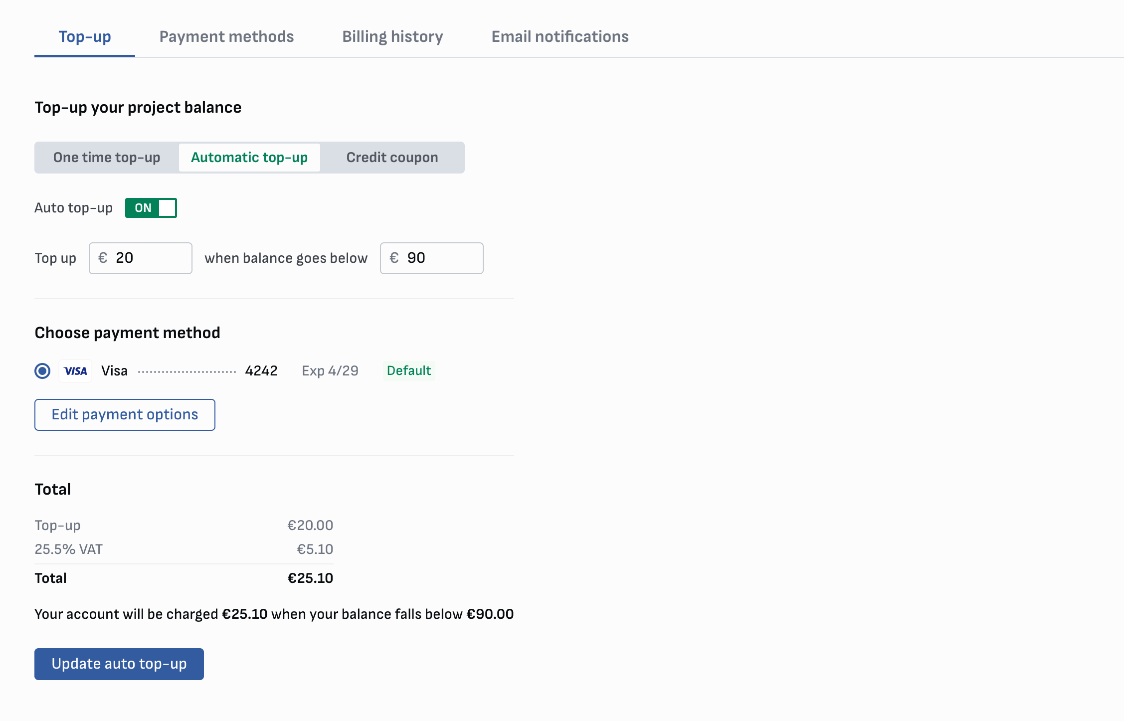Switch to Credit coupon option

click(392, 158)
